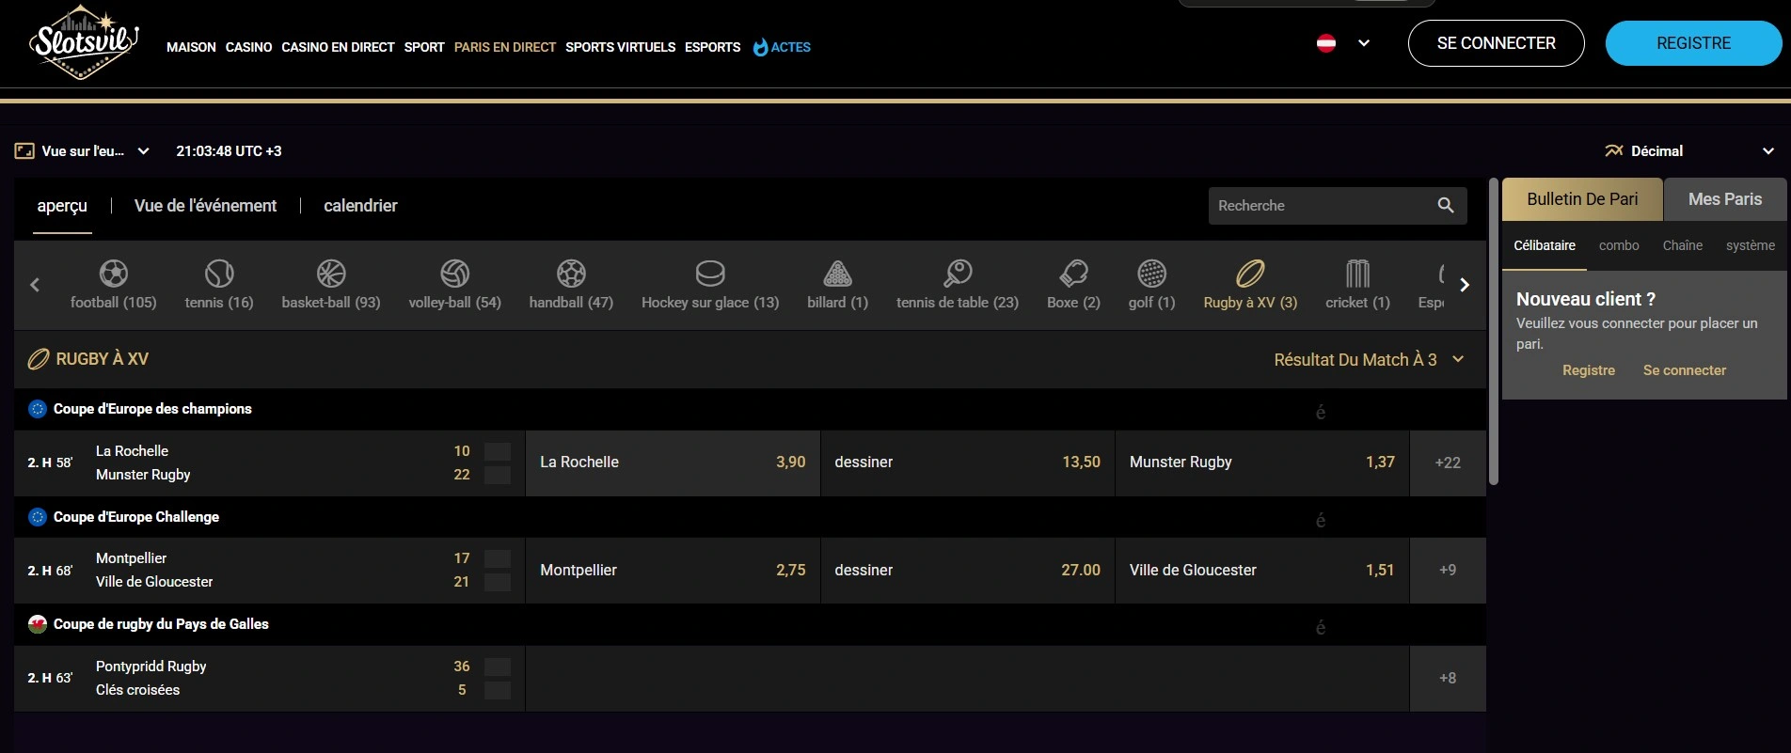Open the Boxe sport icon
The height and width of the screenshot is (753, 1791).
(1073, 275)
